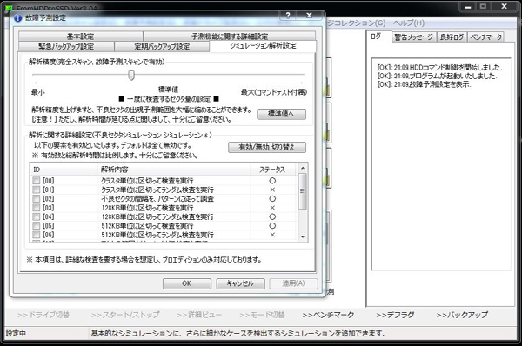This screenshot has height=346, width=522.
Task: Click the 適用(A) button
Action: (x=293, y=283)
